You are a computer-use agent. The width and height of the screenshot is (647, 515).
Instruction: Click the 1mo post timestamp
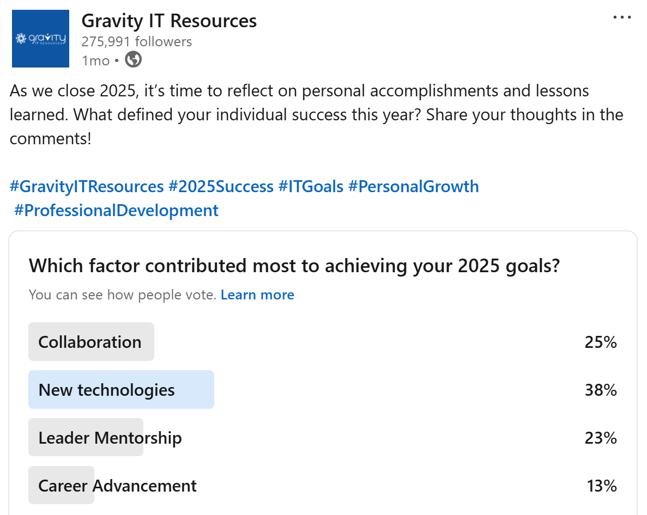[95, 60]
